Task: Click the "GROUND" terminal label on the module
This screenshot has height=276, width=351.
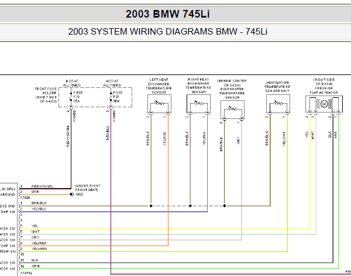Action: [x=8, y=195]
